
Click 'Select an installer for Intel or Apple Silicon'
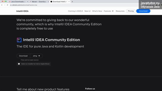point(35,64)
